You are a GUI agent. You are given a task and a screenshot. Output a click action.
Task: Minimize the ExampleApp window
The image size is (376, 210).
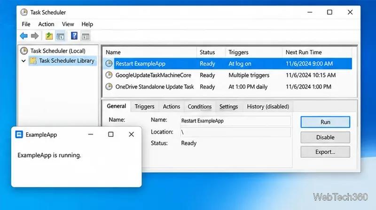(x=90, y=135)
